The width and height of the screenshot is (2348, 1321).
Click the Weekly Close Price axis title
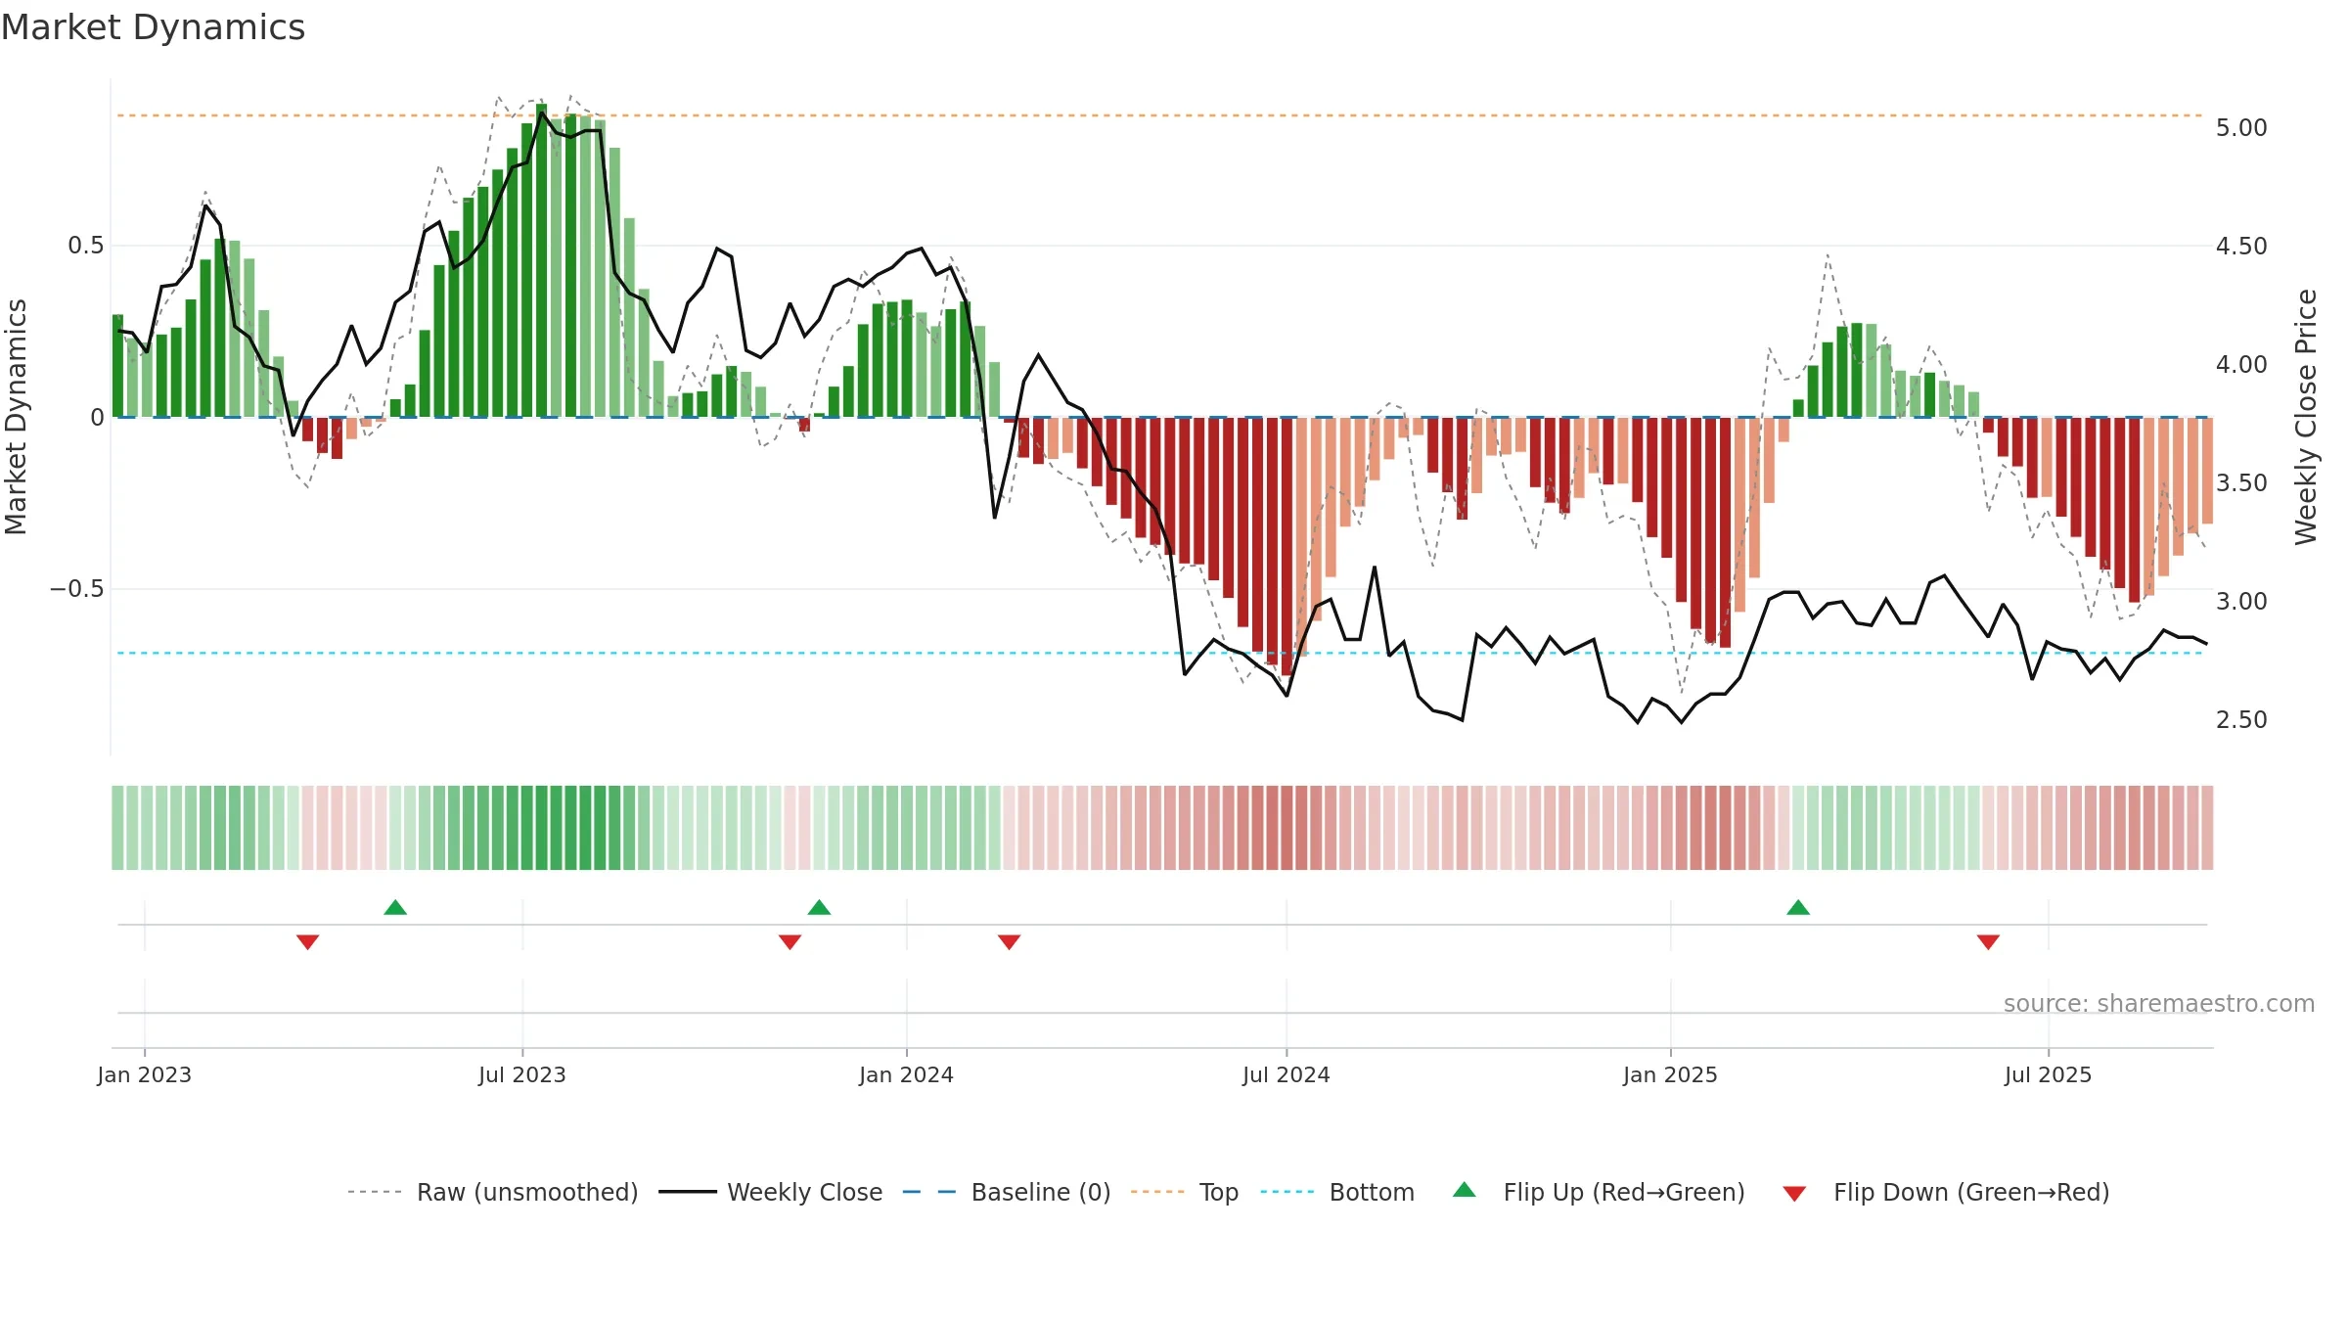pos(2307,417)
